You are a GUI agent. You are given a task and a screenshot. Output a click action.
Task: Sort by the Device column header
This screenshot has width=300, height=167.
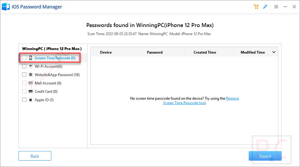(106, 52)
